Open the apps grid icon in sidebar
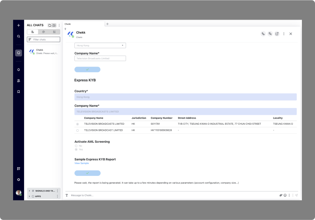 point(18,168)
